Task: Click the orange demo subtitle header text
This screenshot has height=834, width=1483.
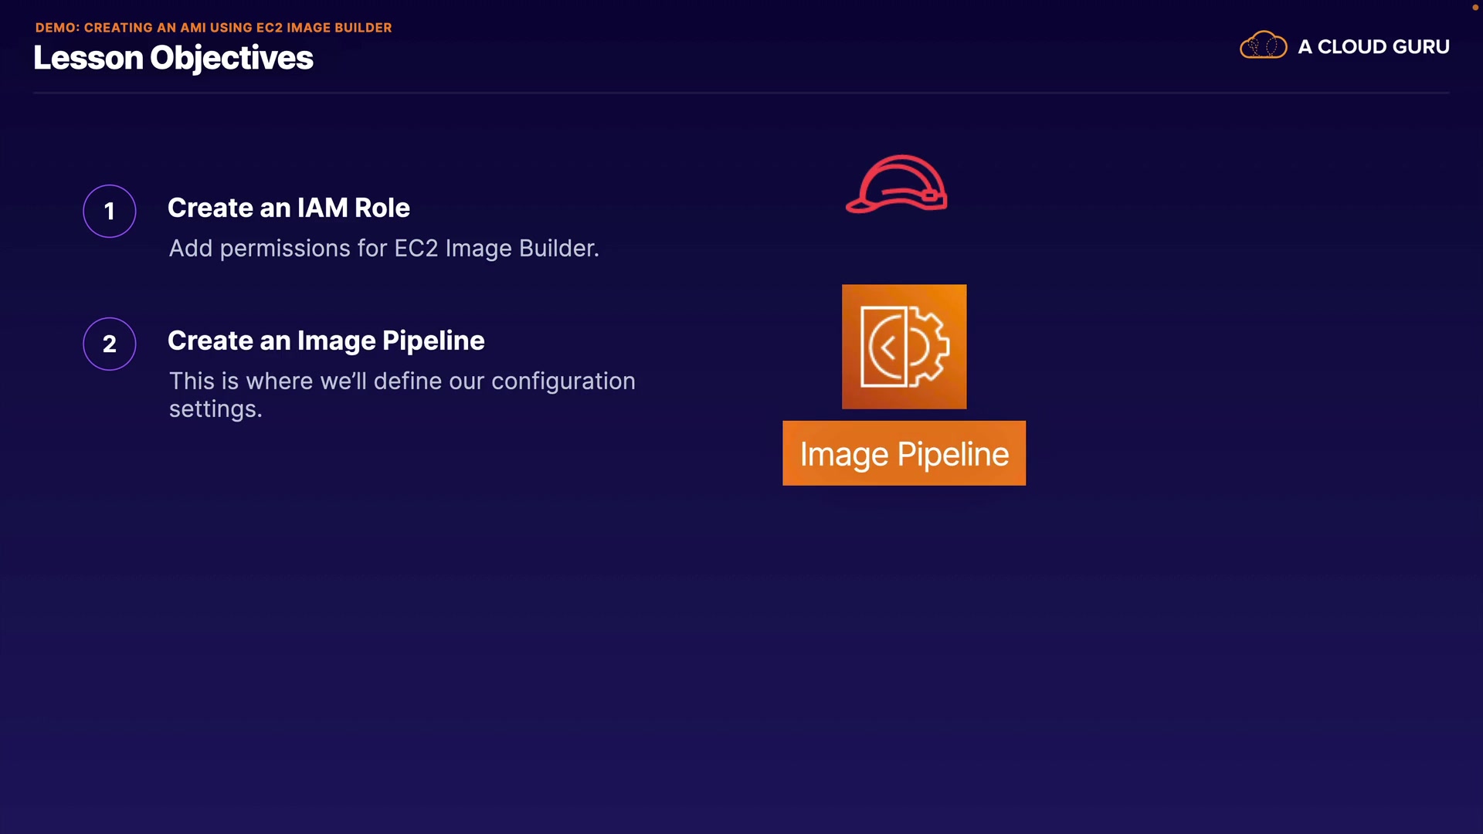Action: pos(213,28)
